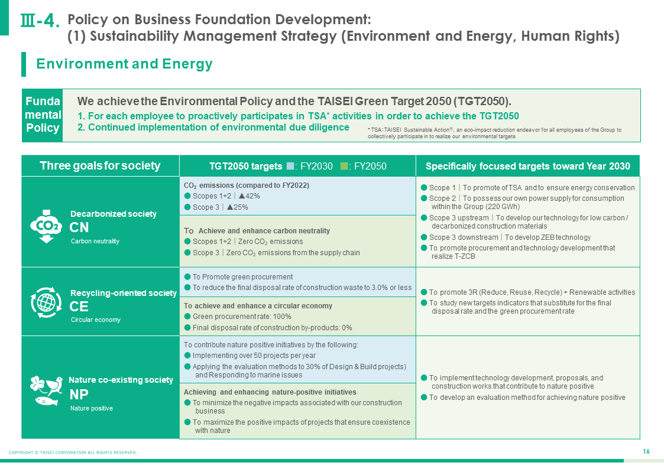The width and height of the screenshot is (664, 469).
Task: Click the page number 16
Action: 646,452
